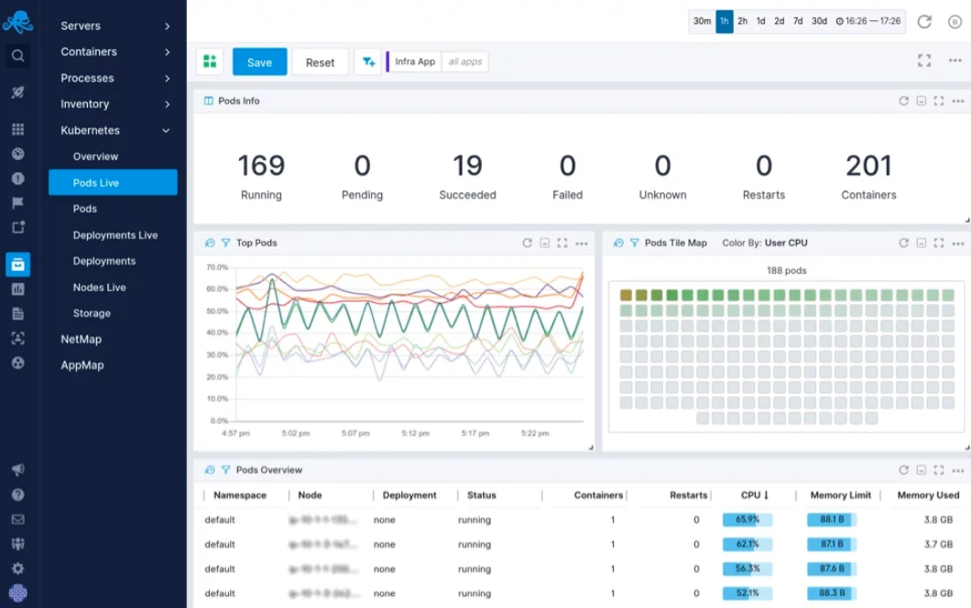The image size is (971, 608).
Task: Open the add-filter icon next to Reset
Action: tap(367, 61)
